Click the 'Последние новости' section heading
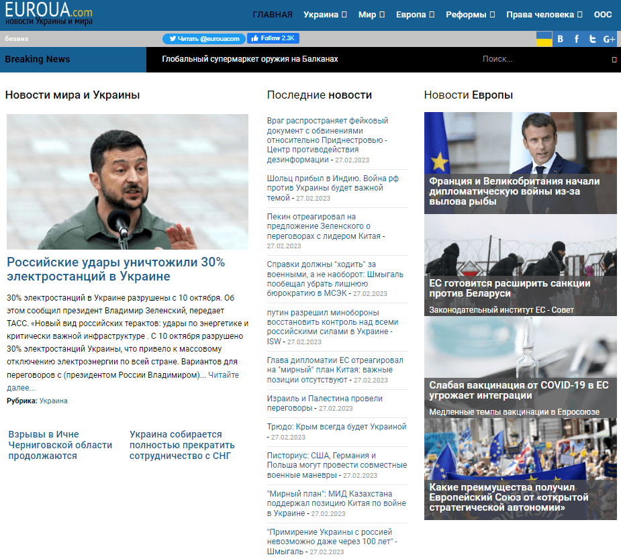The image size is (621, 559). 319,95
